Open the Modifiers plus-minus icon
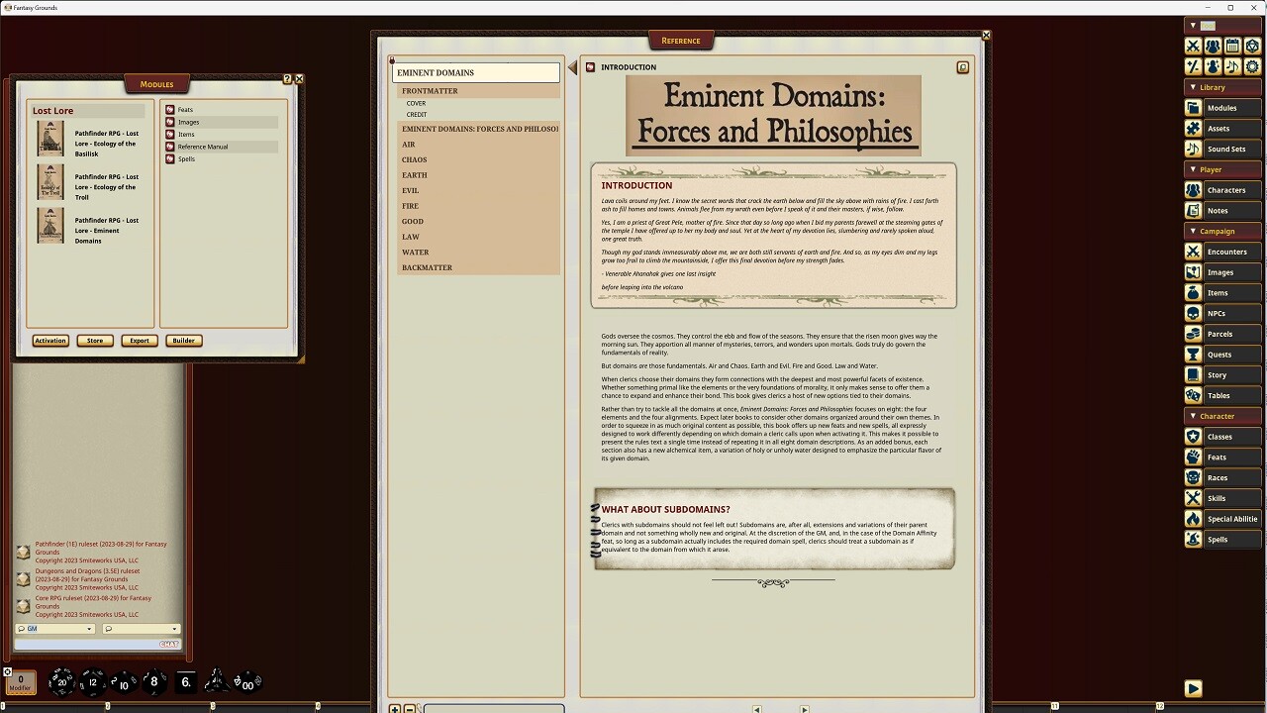 pos(1192,66)
